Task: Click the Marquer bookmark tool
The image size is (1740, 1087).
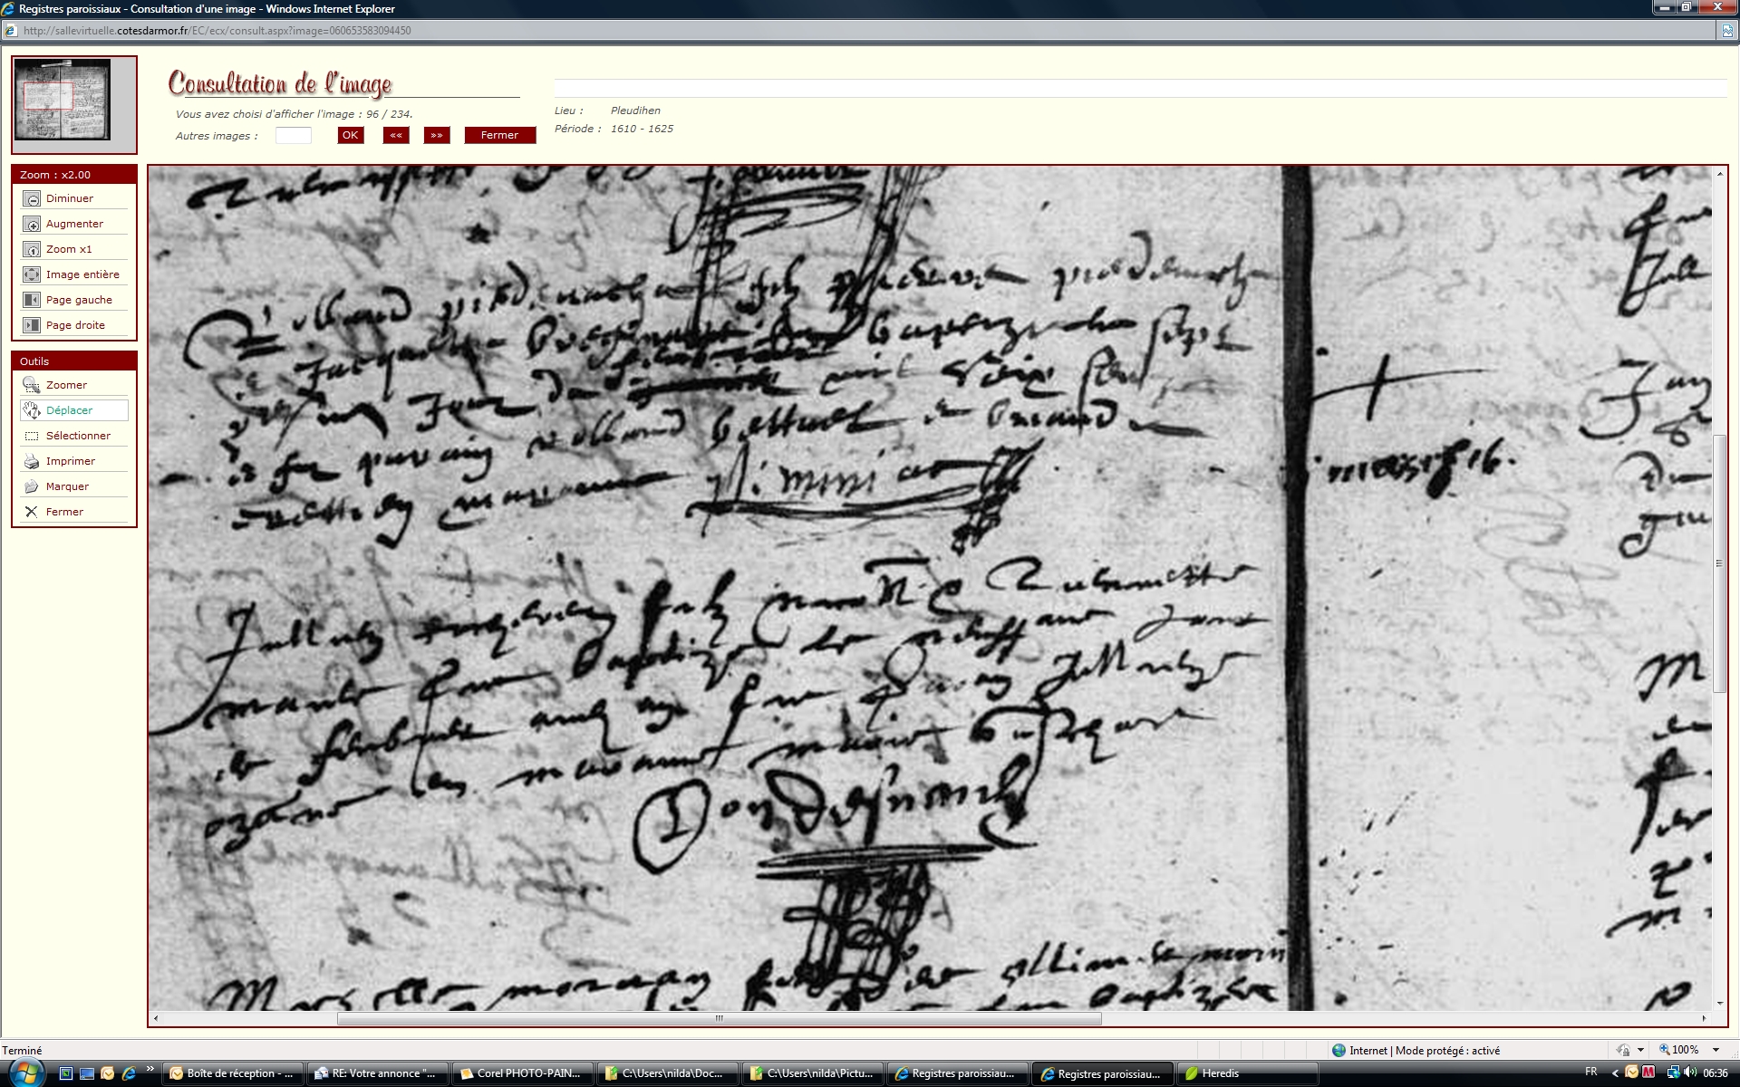Action: point(32,486)
